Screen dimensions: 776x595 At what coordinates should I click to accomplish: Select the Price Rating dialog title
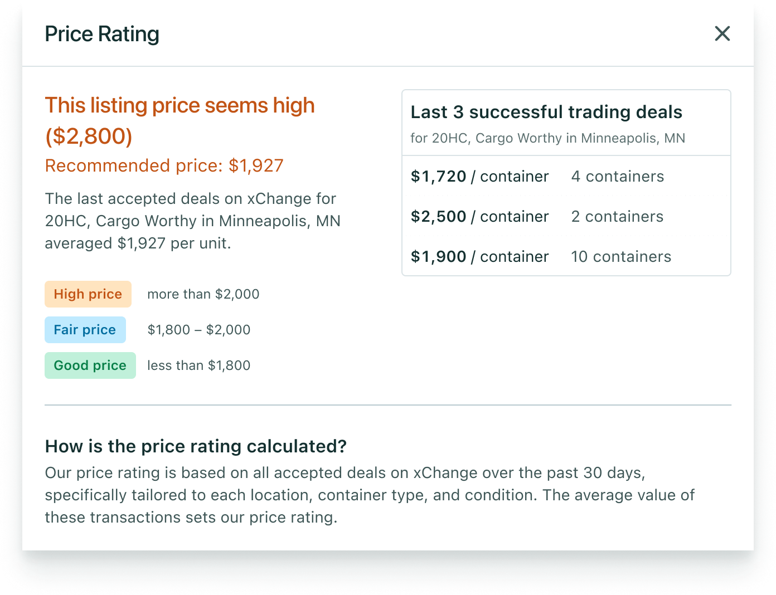(102, 34)
